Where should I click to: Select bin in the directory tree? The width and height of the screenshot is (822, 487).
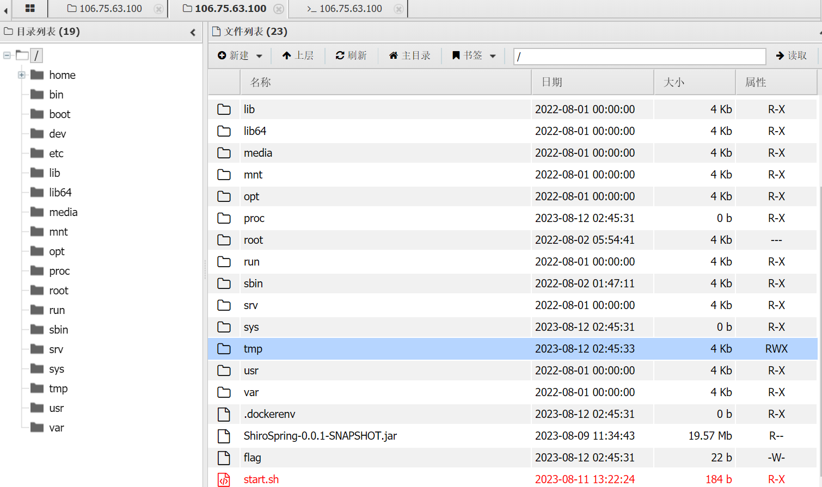[x=56, y=95]
